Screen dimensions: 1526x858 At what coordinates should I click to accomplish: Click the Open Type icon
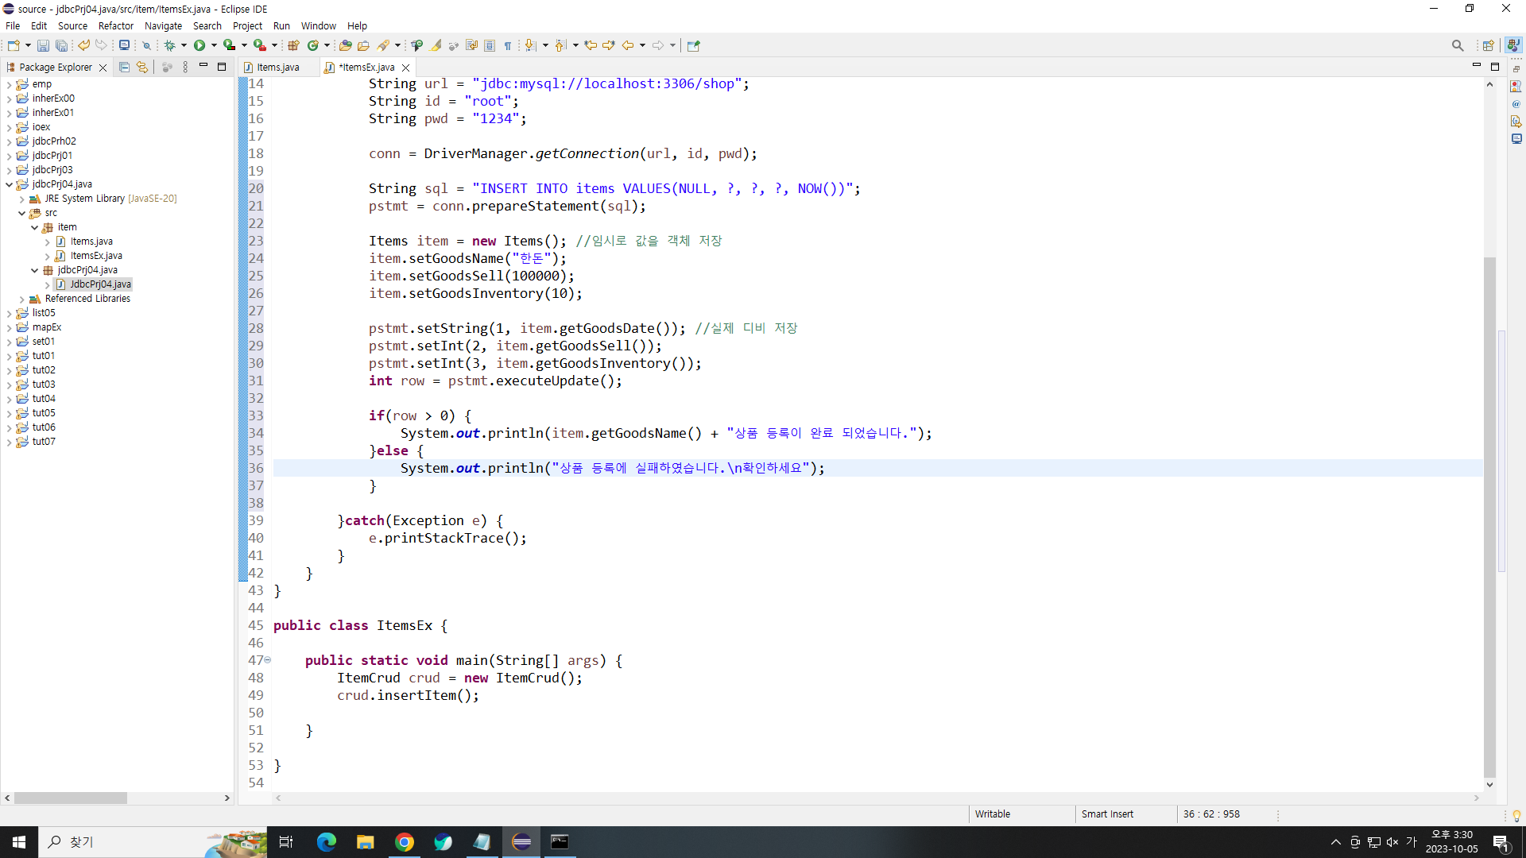(345, 46)
